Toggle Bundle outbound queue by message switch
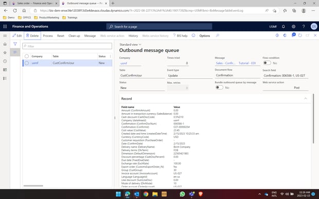This screenshot has width=319, height=199. pos(219,87)
